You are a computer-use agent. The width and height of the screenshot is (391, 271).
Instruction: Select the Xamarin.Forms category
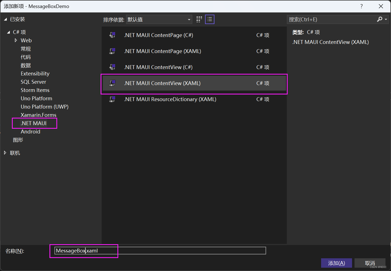click(x=38, y=115)
